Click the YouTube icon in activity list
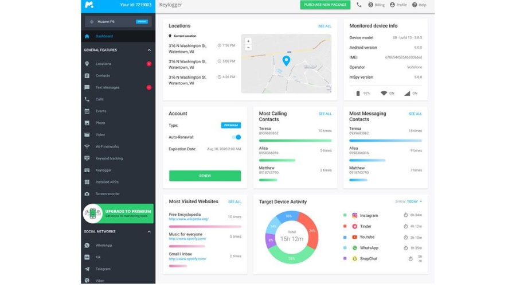Image resolution: width=516 pixels, height=287 pixels. tap(355, 237)
